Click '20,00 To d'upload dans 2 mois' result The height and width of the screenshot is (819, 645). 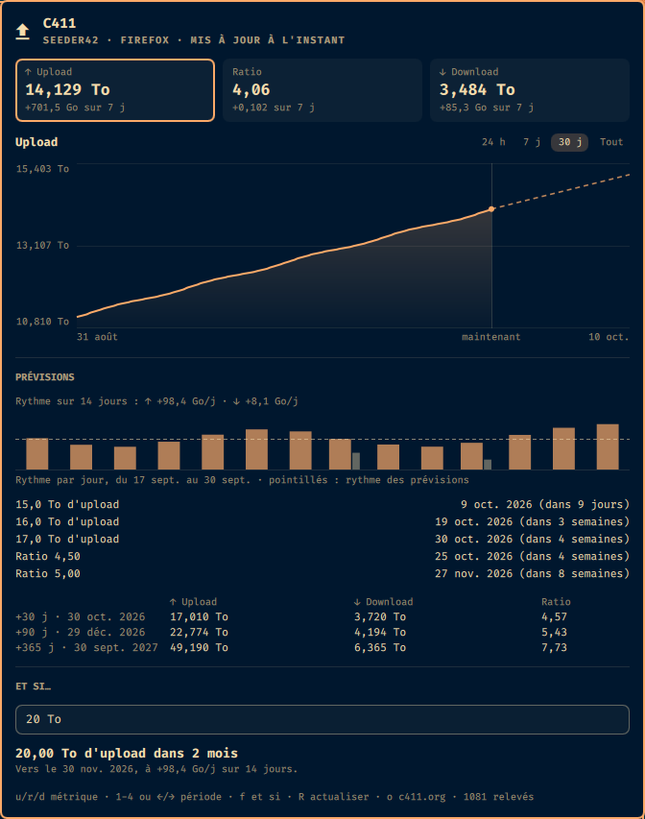(127, 753)
